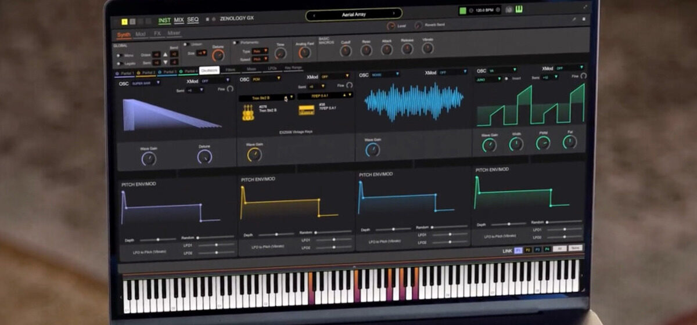Viewport: 697px width, 325px height.
Task: Toggle the Legato switch
Action: [x=120, y=63]
